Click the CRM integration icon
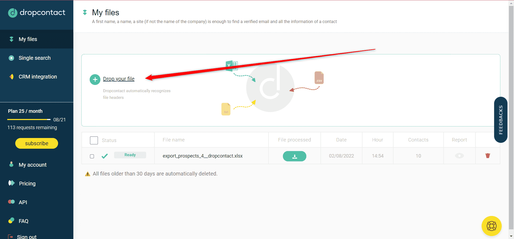Viewport: 514px width, 239px height. coord(12,77)
